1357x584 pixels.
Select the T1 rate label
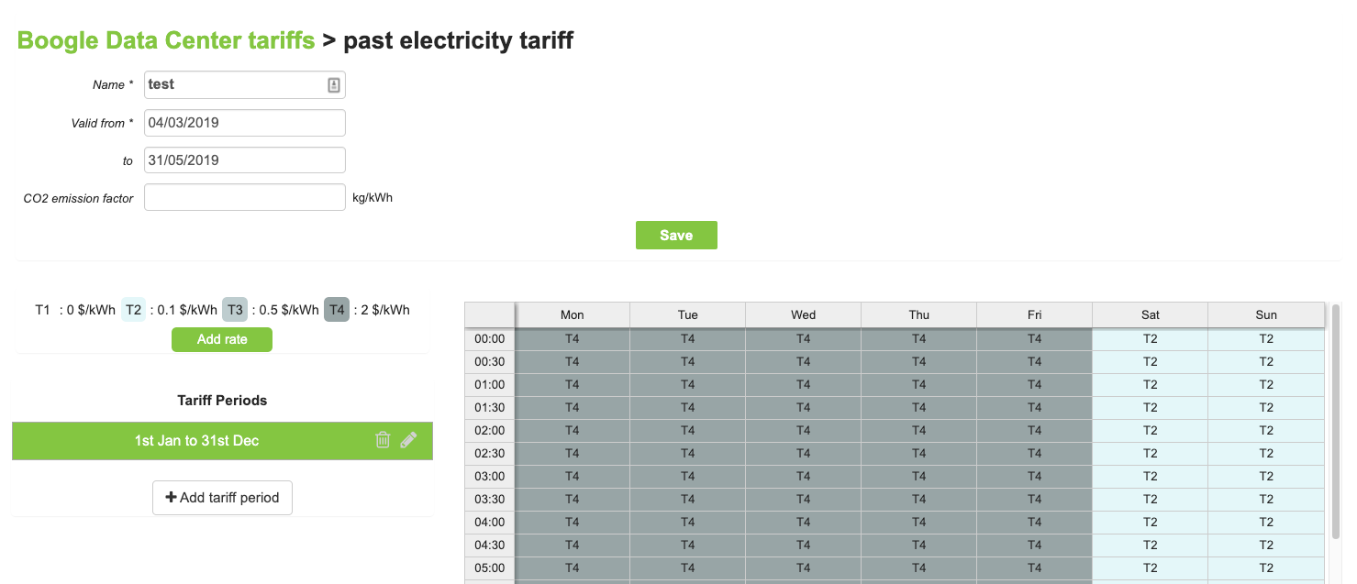pos(42,310)
